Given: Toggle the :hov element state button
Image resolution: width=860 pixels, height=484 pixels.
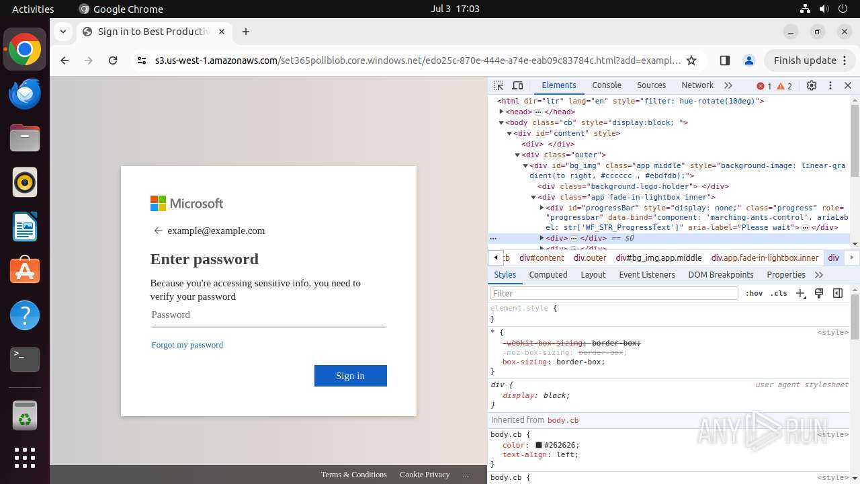Looking at the screenshot, I should coord(755,293).
